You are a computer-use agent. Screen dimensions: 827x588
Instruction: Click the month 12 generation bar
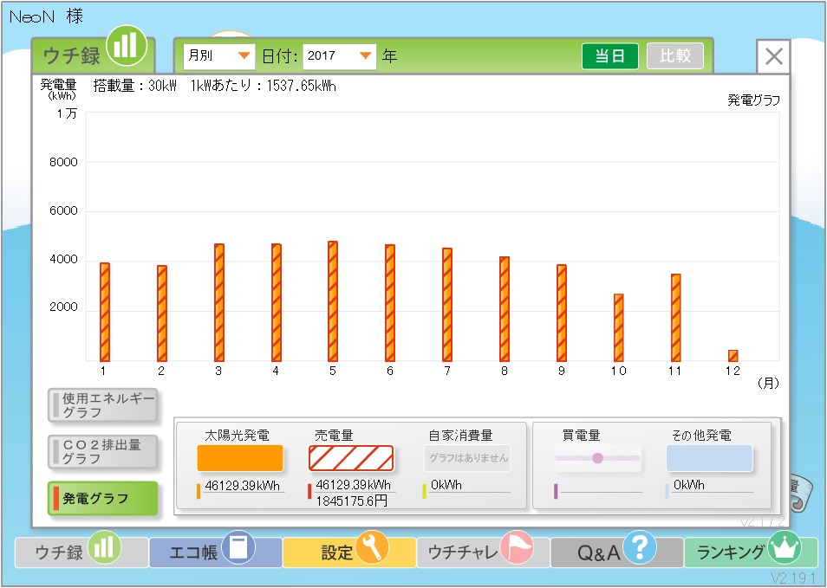tap(733, 356)
